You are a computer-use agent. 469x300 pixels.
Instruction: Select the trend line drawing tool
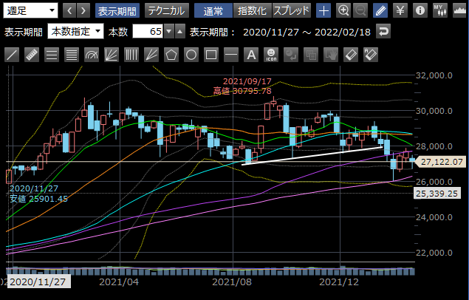tap(12, 55)
